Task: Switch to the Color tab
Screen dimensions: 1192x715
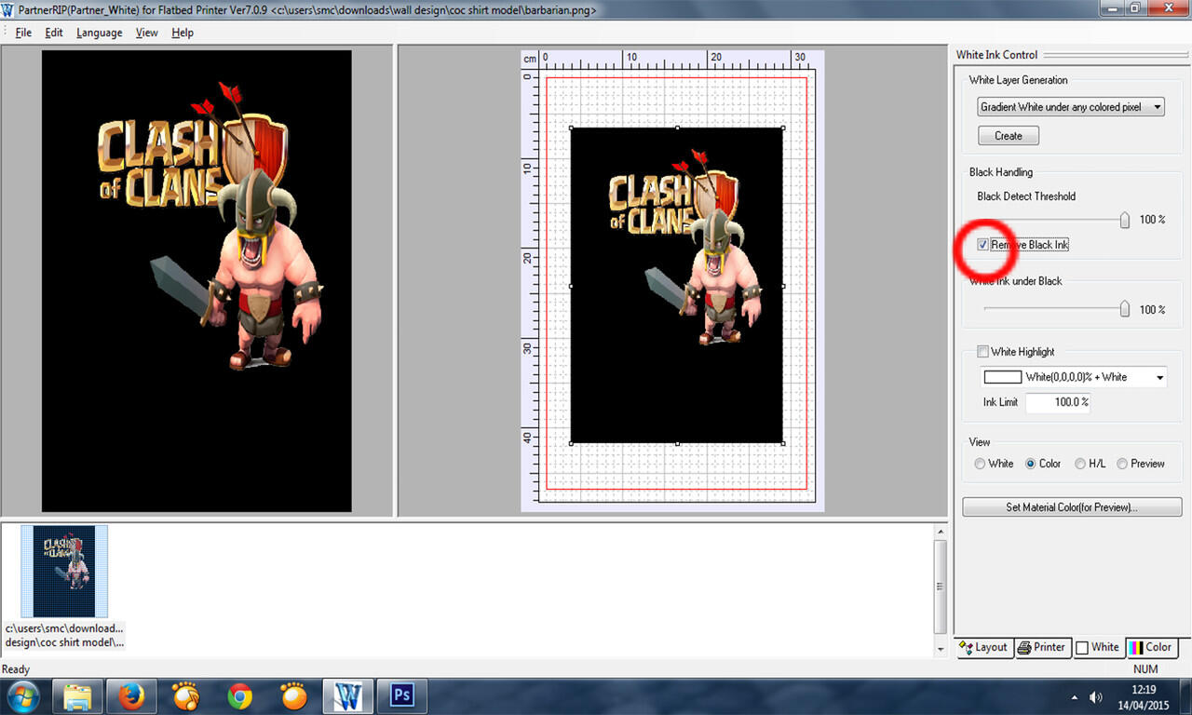Action: point(1151,647)
